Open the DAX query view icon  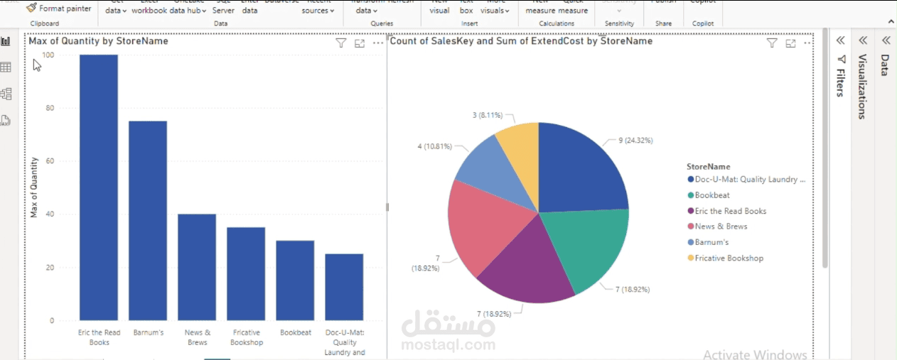(6, 120)
